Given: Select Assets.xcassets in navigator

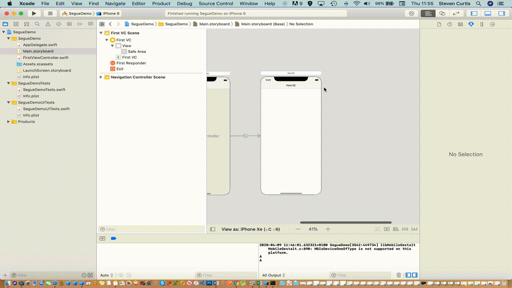Looking at the screenshot, I should (38, 64).
